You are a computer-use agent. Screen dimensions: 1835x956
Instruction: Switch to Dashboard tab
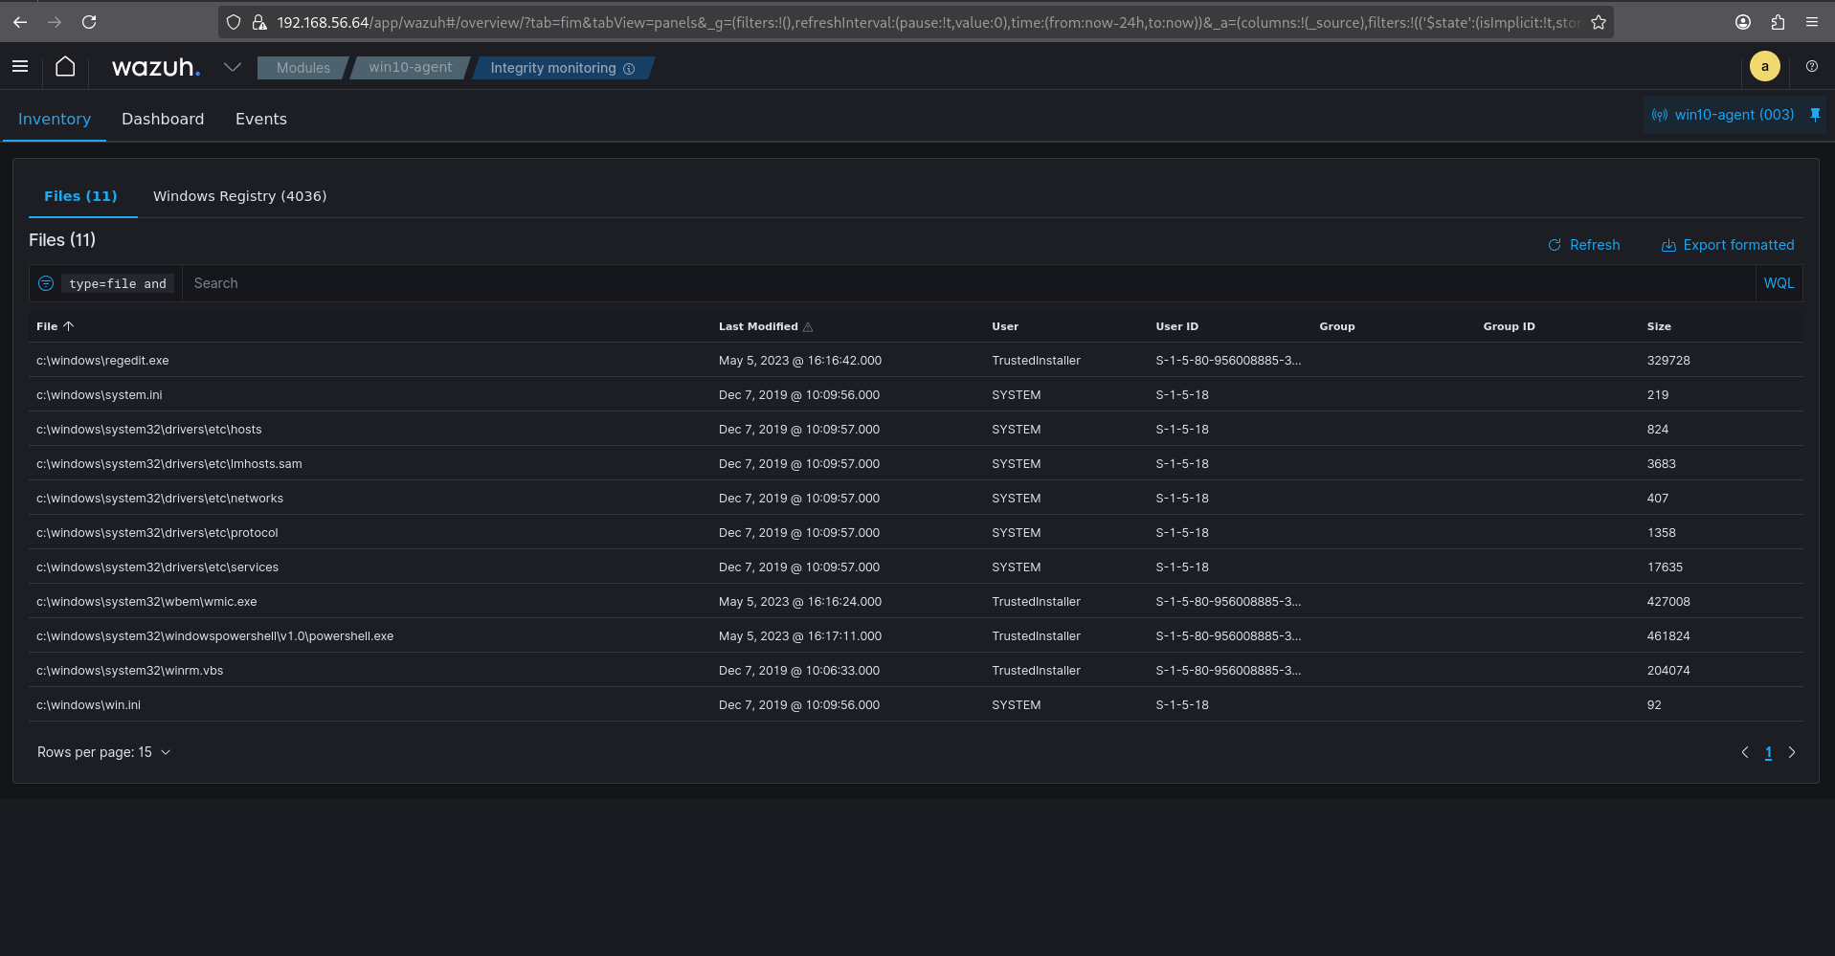point(163,119)
